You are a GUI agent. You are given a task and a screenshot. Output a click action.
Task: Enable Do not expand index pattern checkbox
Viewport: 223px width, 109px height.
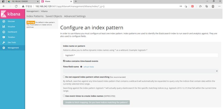pos(64,77)
